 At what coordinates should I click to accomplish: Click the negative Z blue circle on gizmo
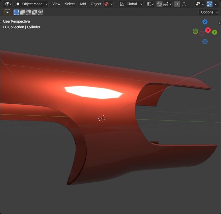point(205,42)
